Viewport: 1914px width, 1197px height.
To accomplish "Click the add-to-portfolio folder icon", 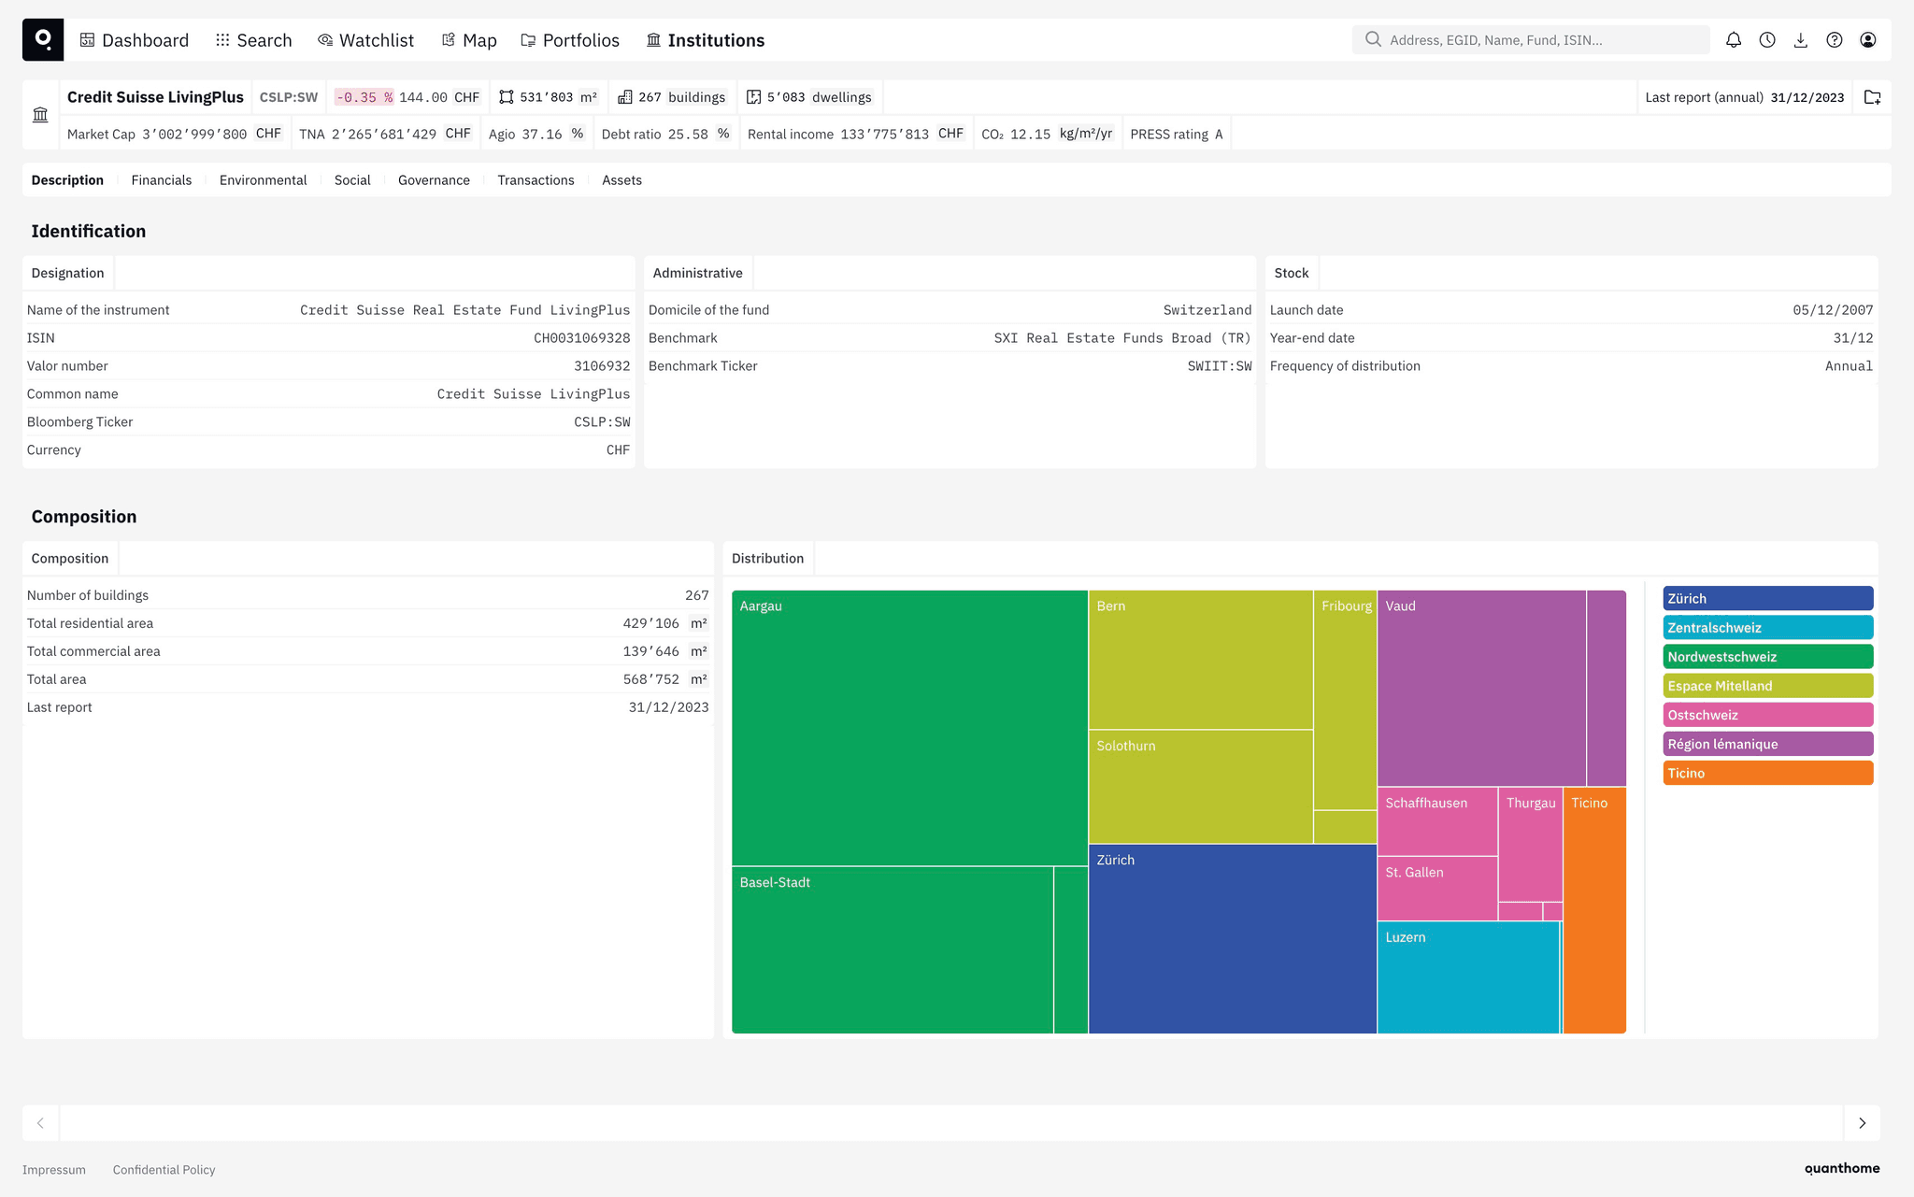I will click(x=1873, y=97).
